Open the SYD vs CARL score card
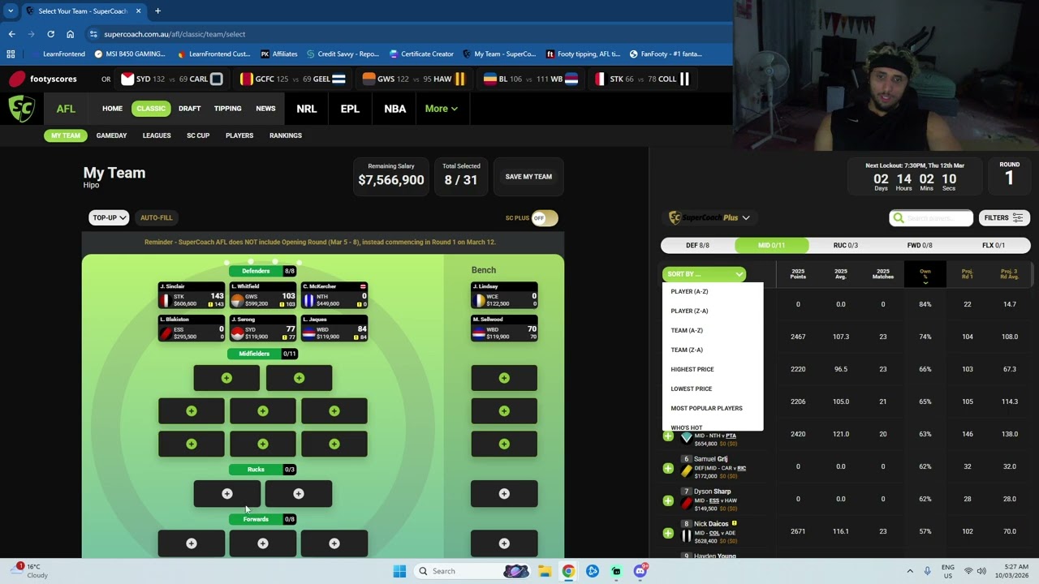 pyautogui.click(x=171, y=79)
